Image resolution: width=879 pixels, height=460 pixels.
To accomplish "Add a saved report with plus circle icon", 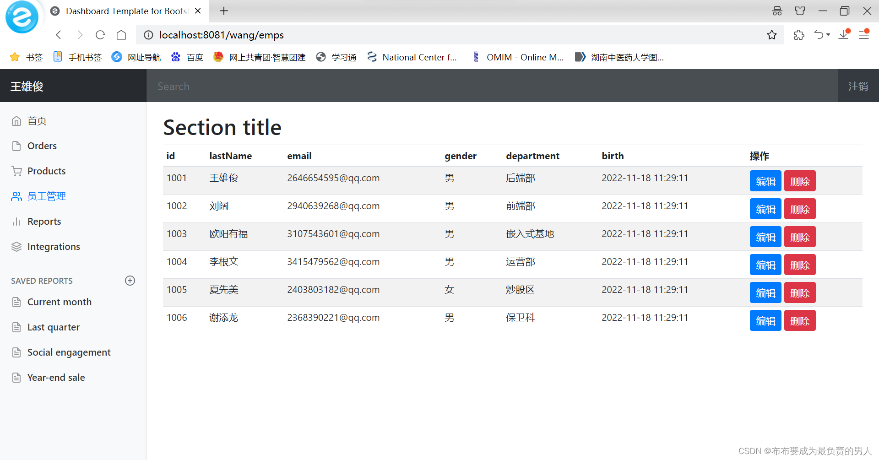I will point(130,281).
